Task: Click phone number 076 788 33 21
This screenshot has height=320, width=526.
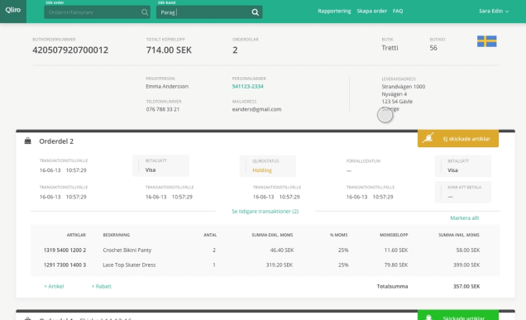Action: coord(163,109)
